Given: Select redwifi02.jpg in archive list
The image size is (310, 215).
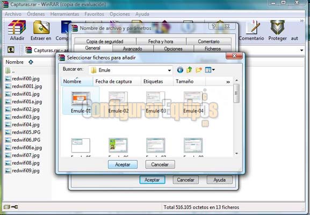Looking at the screenshot, I should click(23, 109).
